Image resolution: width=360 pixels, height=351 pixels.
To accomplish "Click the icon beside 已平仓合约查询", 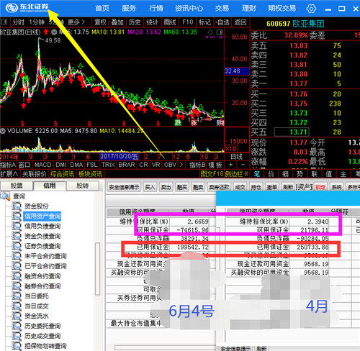I will (x=17, y=266).
